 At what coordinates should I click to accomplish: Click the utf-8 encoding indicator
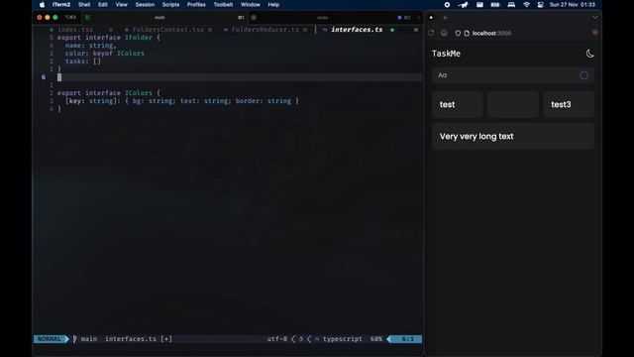click(277, 339)
